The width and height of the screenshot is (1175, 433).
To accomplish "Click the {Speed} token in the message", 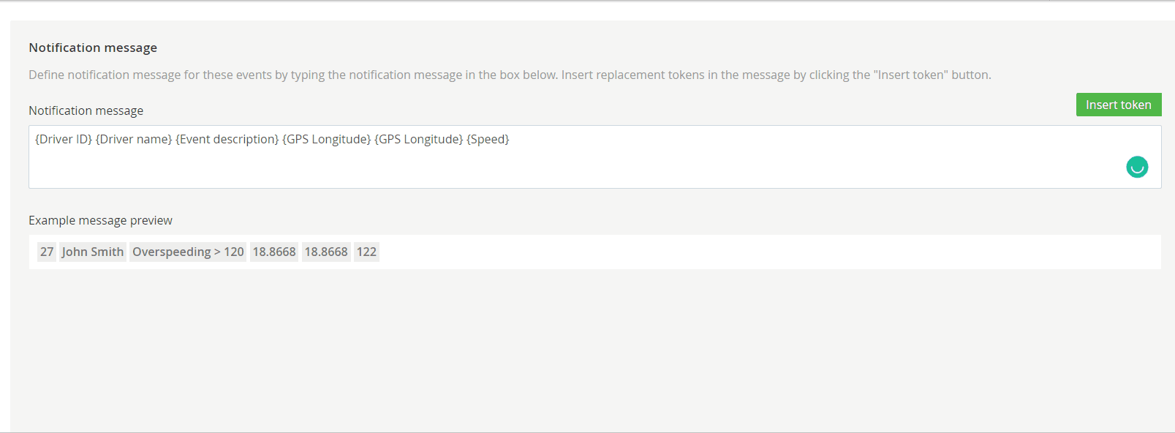I will [x=488, y=139].
